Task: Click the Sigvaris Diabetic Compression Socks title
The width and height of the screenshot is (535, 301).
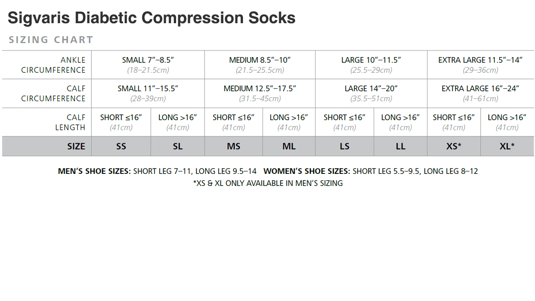Action: tap(152, 18)
